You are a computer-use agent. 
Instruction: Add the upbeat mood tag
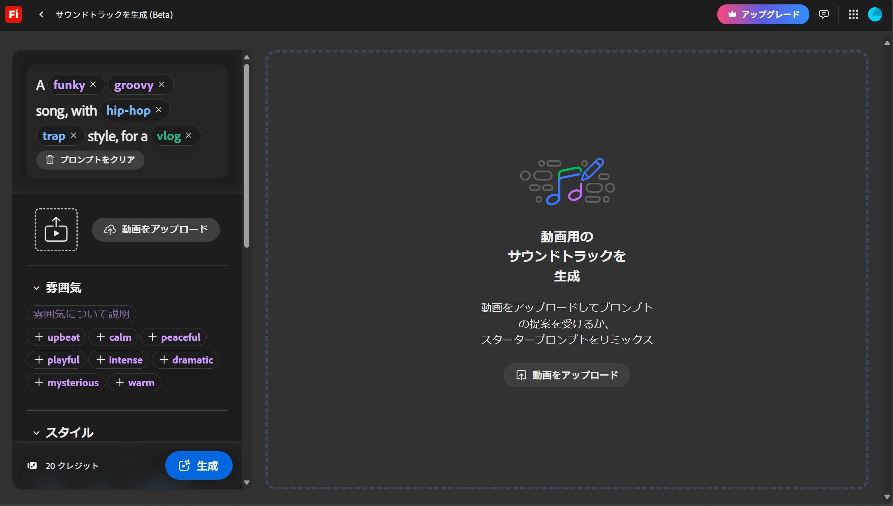57,337
